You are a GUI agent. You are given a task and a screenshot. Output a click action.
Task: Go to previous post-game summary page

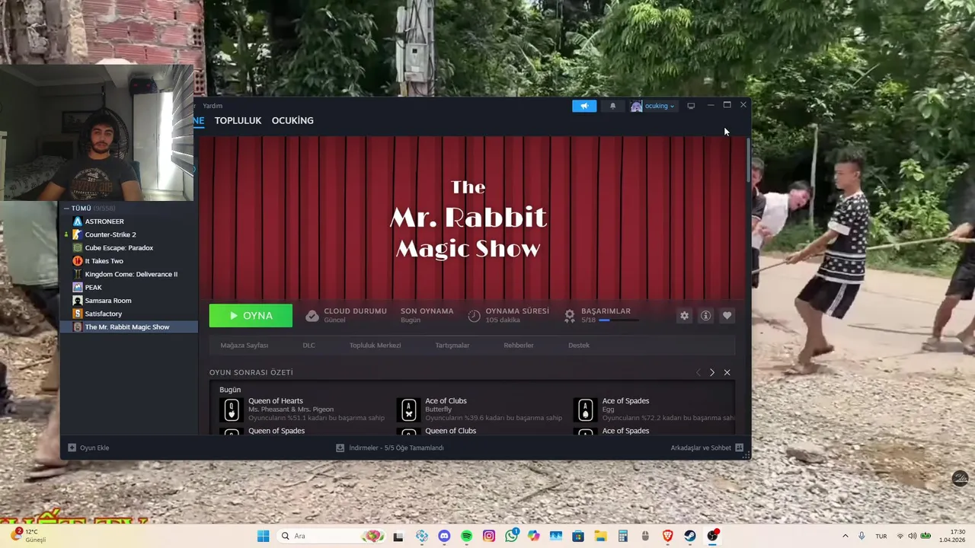[x=698, y=372]
